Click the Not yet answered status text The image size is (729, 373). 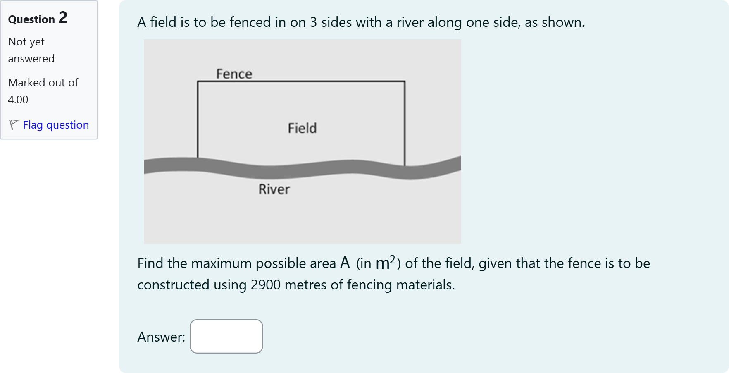click(x=31, y=50)
